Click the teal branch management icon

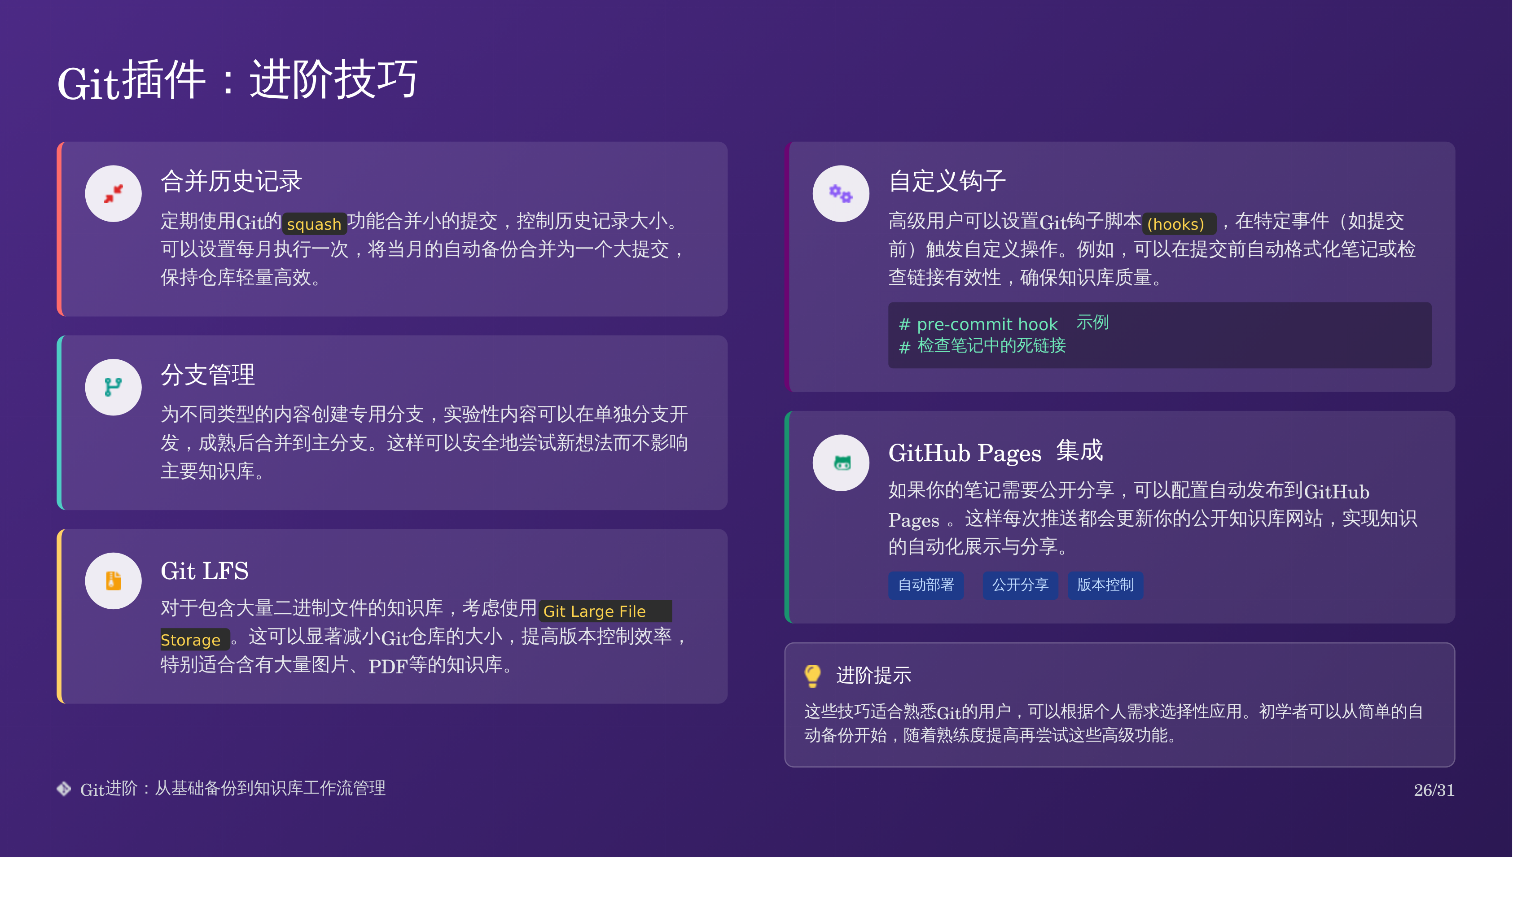[x=113, y=387]
